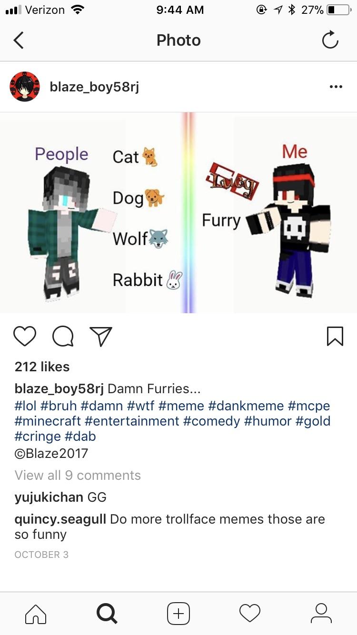Open the #minecraft hashtag
The image size is (357, 635).
(48, 421)
